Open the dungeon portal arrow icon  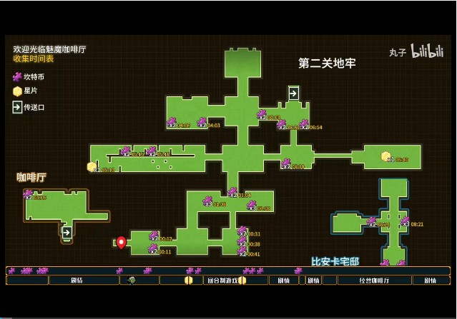(x=293, y=93)
